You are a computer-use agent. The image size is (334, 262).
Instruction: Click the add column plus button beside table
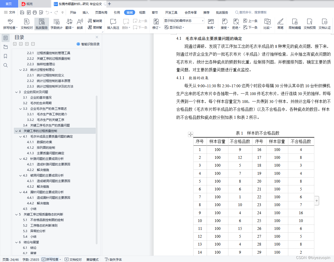click(317, 201)
